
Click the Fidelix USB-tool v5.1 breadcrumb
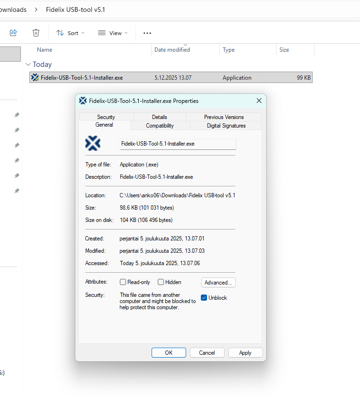[75, 9]
